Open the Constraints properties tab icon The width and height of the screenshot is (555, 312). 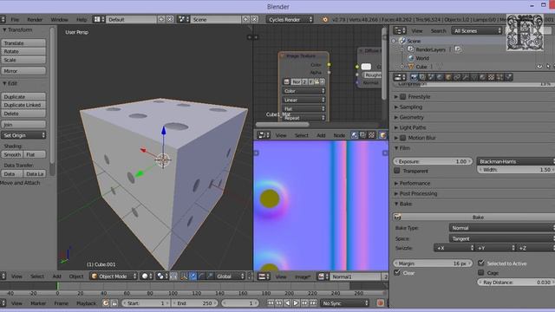click(x=457, y=77)
